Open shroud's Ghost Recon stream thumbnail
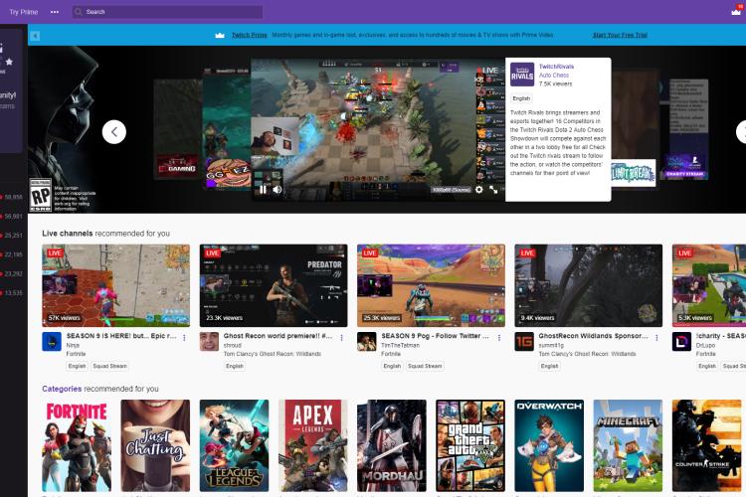Screen dimensions: 746x497 (274, 285)
